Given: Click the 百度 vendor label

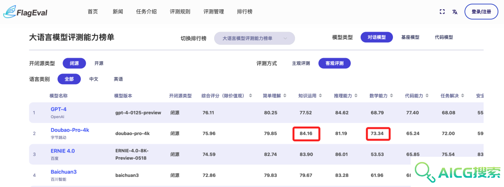Looking at the screenshot, I should (x=54, y=158).
